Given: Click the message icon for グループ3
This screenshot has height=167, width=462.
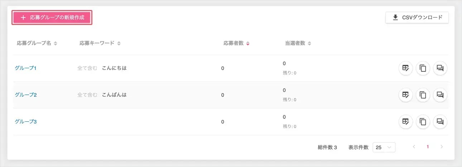Looking at the screenshot, I should (440, 122).
